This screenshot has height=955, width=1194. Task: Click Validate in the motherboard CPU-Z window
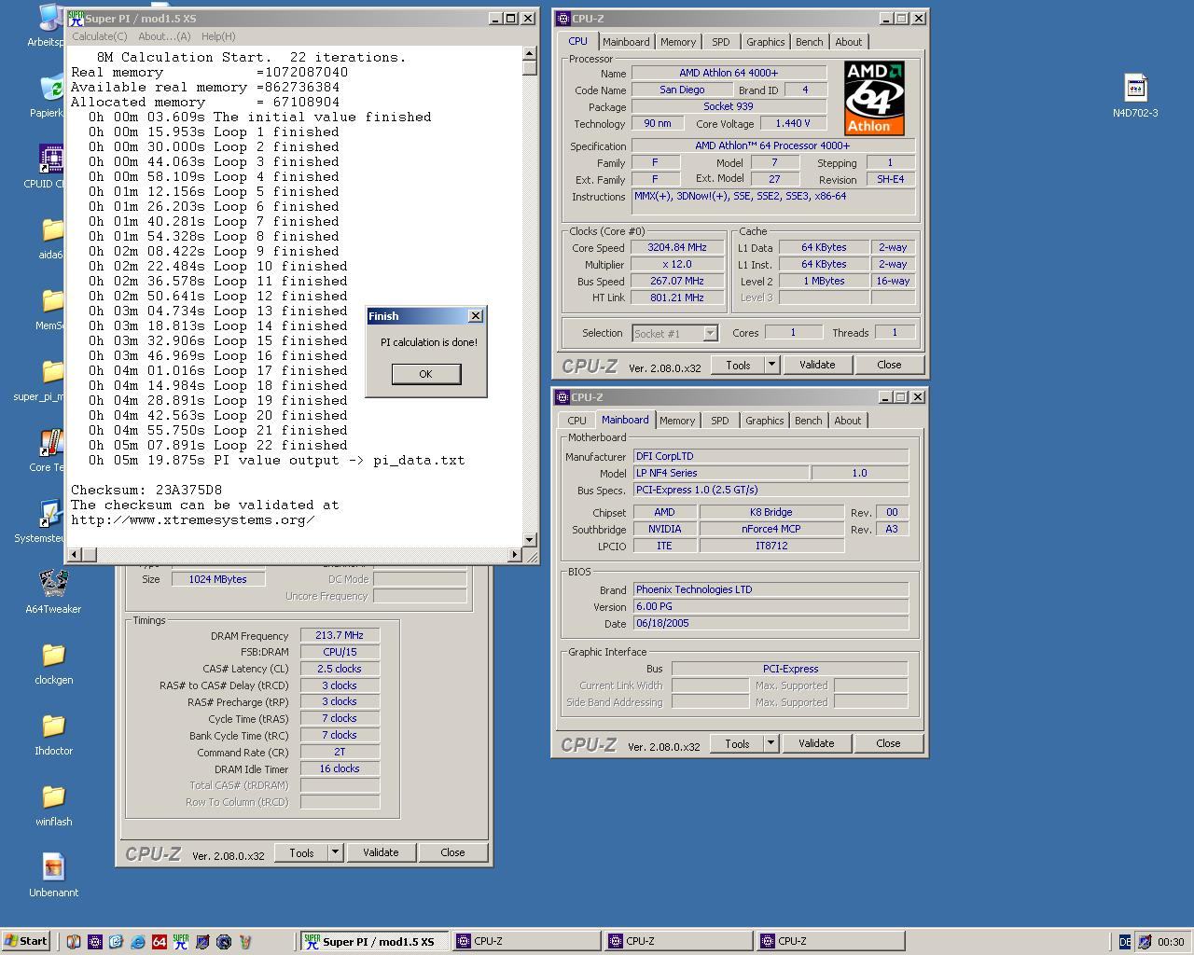coord(816,743)
